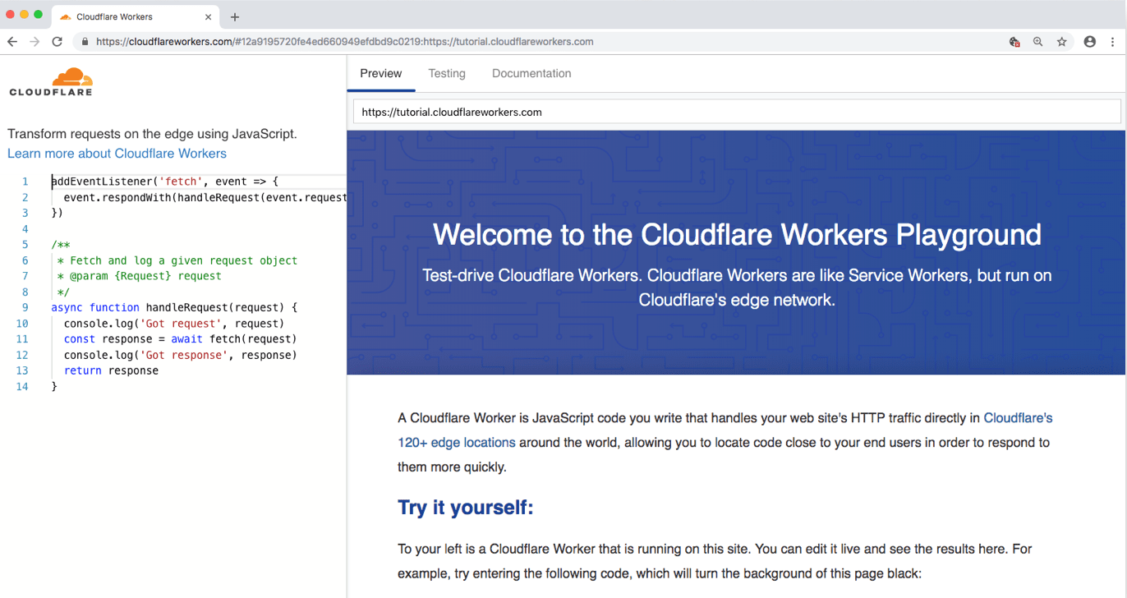Image resolution: width=1127 pixels, height=598 pixels.
Task: Switch to the Preview tab
Action: click(x=381, y=73)
